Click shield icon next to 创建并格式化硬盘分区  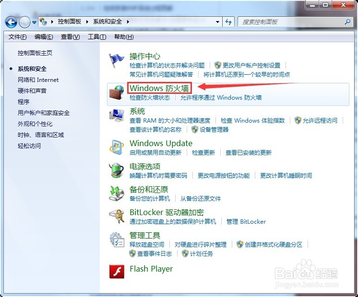pyautogui.click(x=240, y=244)
